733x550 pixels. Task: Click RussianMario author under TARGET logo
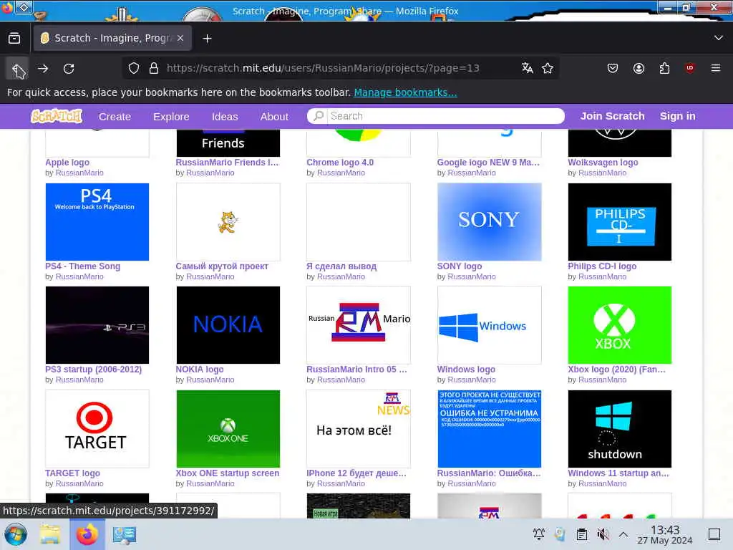pyautogui.click(x=79, y=483)
